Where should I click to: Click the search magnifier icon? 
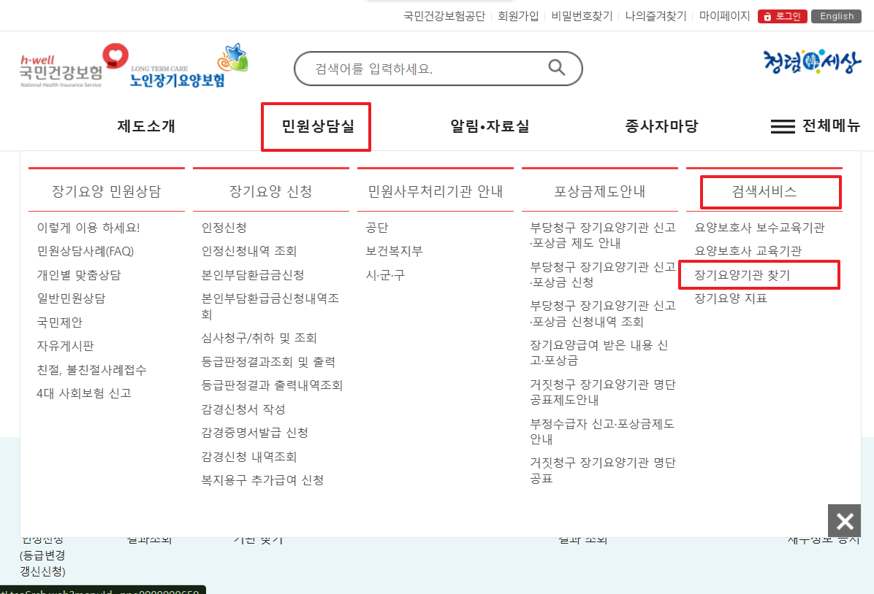[557, 68]
